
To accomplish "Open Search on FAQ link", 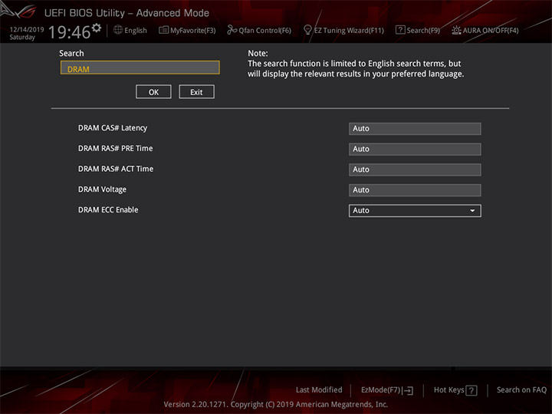I will pyautogui.click(x=522, y=389).
